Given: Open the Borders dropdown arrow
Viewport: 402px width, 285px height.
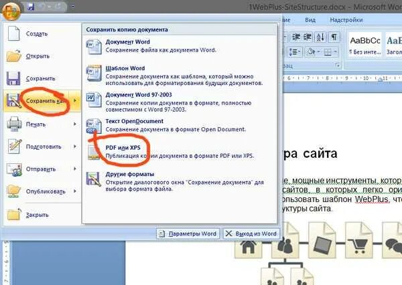Looking at the screenshot, I should pos(335,52).
